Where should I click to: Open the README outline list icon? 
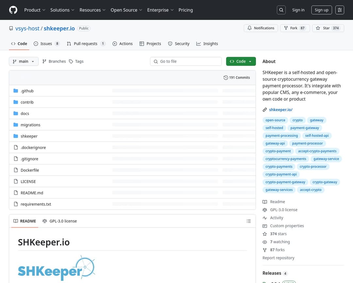(248, 221)
